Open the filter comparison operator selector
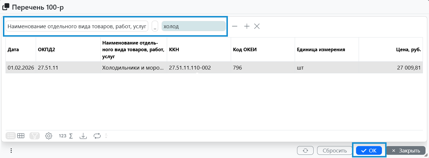The width and height of the screenshot is (429, 158). coord(155,26)
